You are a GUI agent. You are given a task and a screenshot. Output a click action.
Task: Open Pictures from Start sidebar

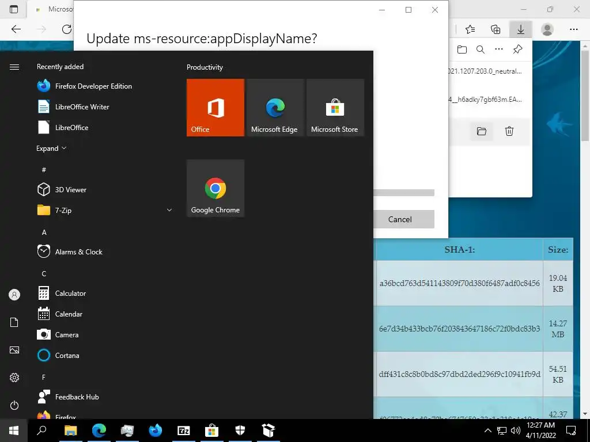(14, 350)
